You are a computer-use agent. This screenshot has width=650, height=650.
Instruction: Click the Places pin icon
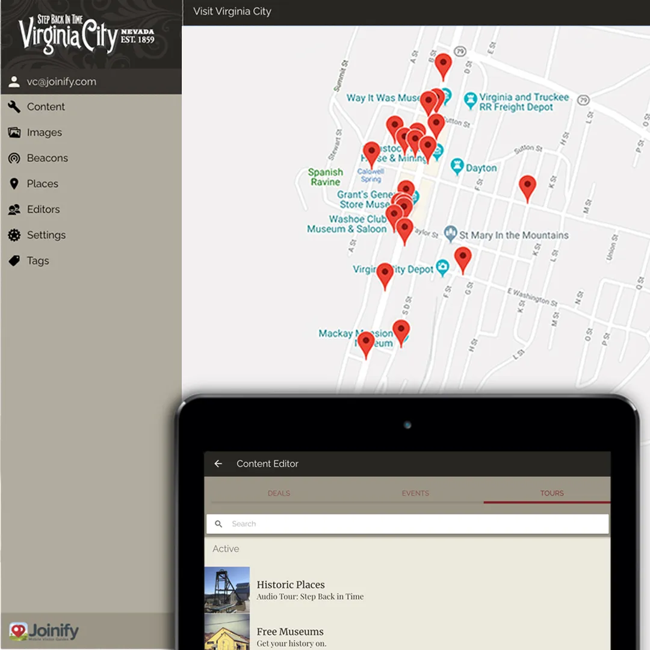tap(14, 184)
